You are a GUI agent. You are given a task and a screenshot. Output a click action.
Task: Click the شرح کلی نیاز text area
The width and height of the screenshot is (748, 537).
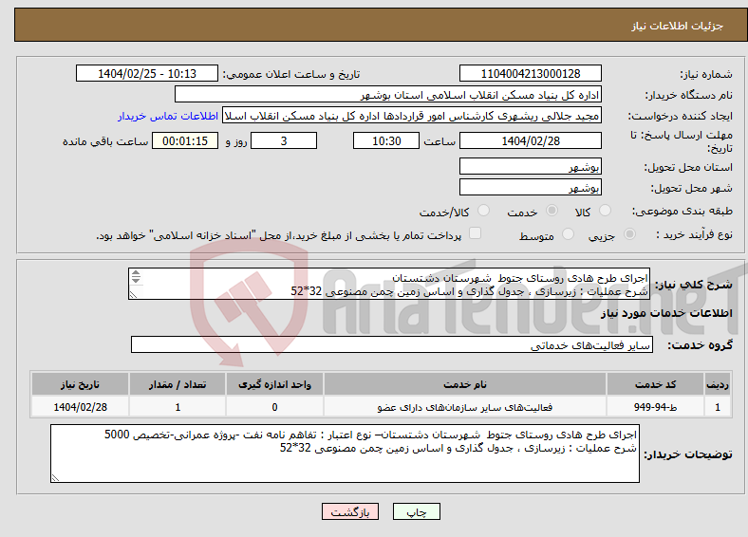(389, 284)
